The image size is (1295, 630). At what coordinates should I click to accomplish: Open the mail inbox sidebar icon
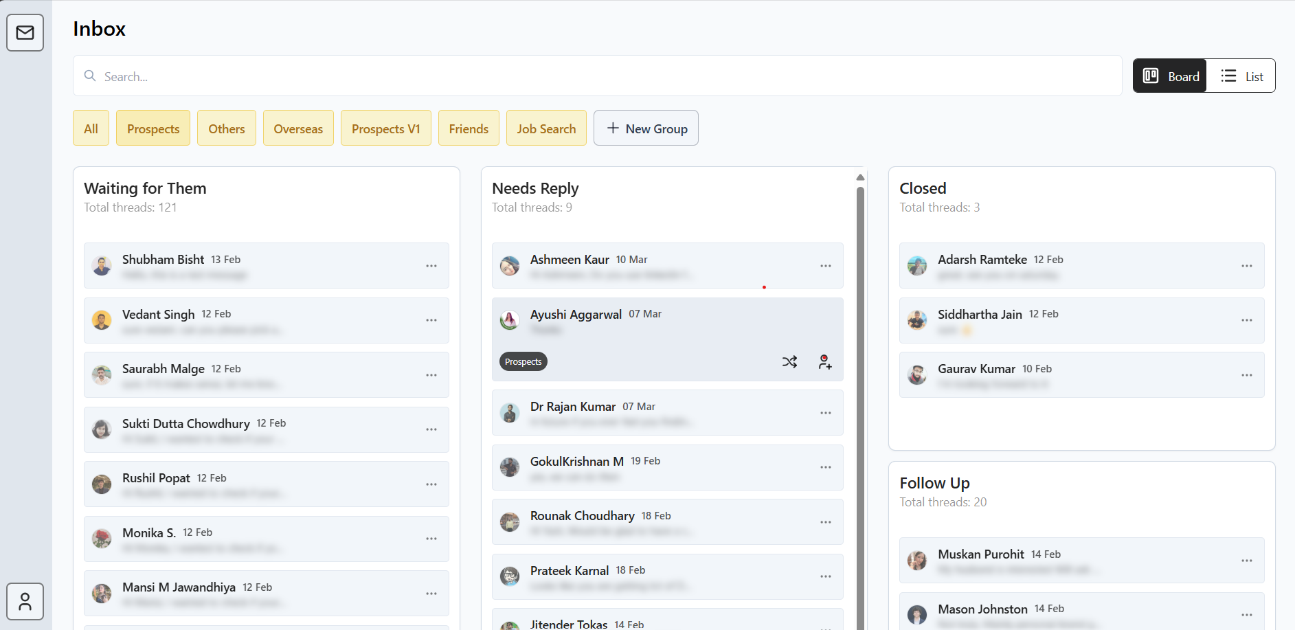[x=25, y=32]
